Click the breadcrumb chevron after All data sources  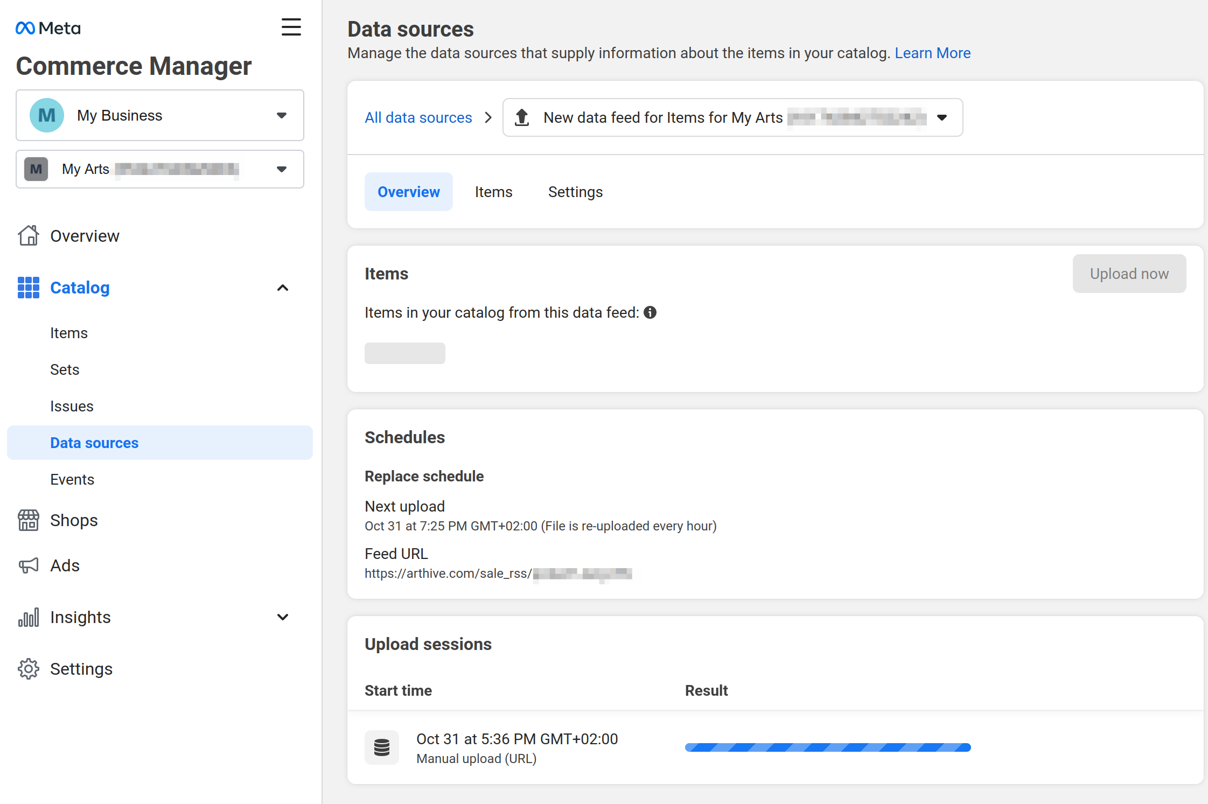[488, 117]
